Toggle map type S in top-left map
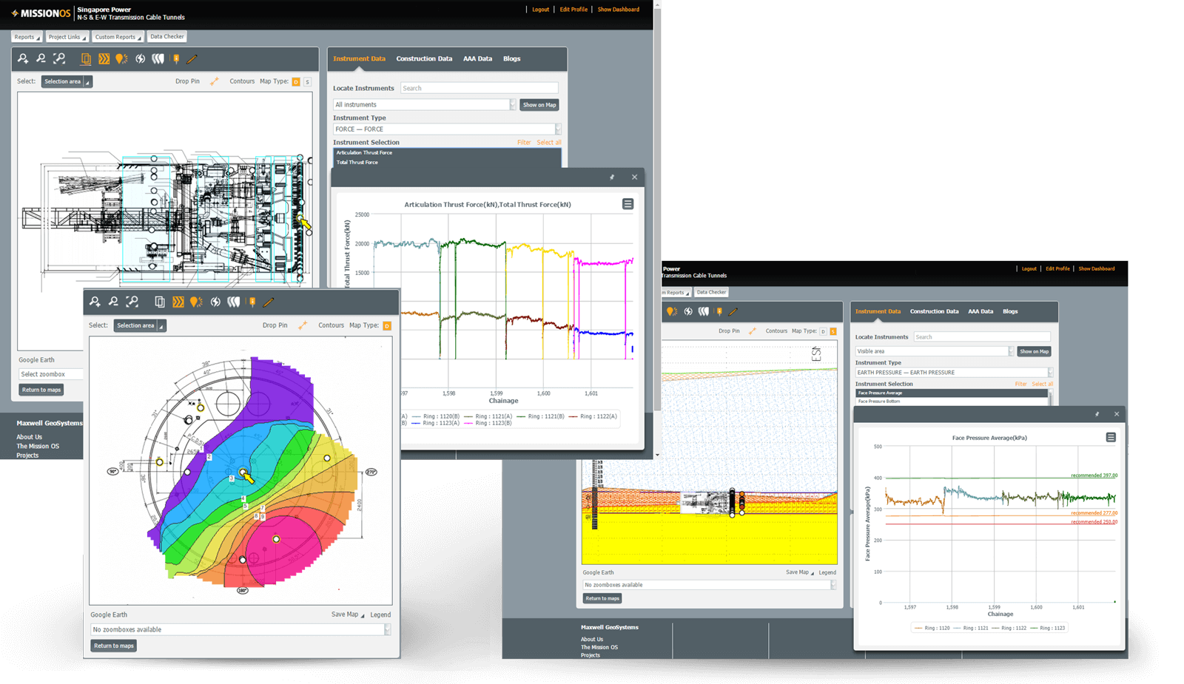 click(x=307, y=81)
